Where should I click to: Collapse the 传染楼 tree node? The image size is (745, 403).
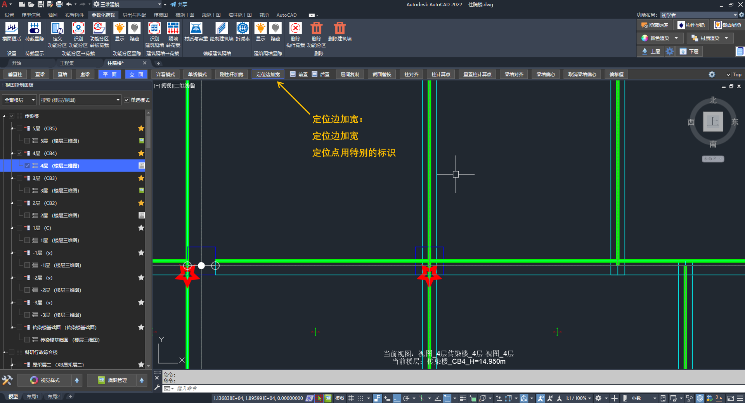click(5, 116)
